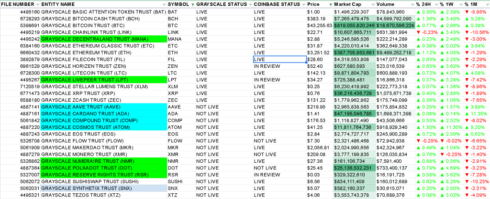
Task: Select the Cardano 11.35% monthly change
Action: click(477, 114)
